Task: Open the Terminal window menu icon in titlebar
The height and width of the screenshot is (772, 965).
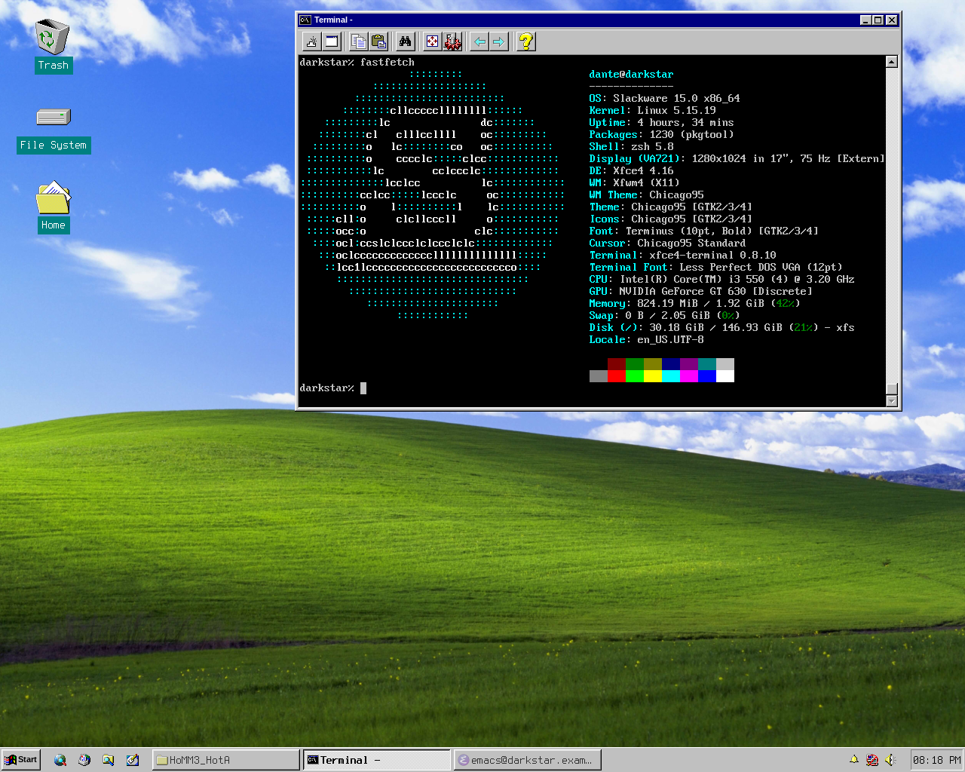Action: pos(305,20)
